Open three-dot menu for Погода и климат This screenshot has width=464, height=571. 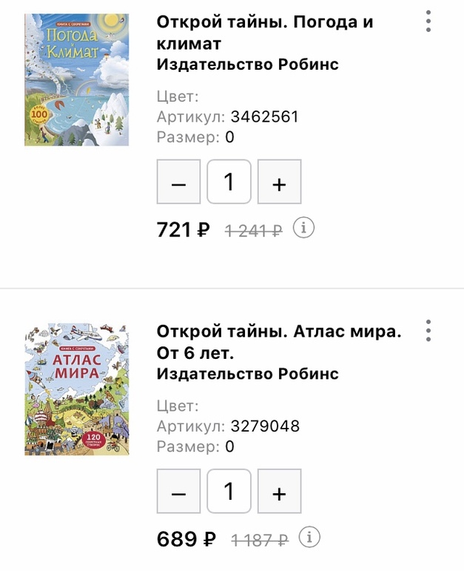(x=428, y=22)
